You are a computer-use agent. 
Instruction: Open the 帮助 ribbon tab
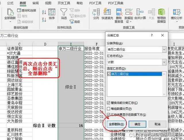pos(80,3)
